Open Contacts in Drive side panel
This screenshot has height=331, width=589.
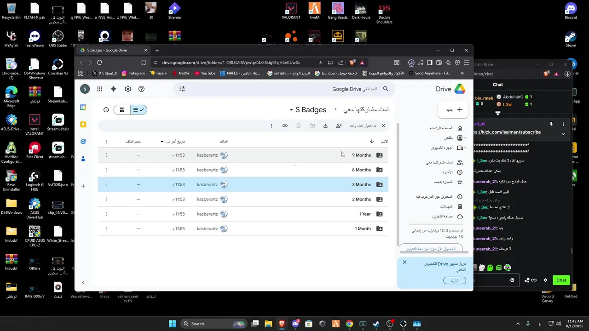tap(83, 159)
